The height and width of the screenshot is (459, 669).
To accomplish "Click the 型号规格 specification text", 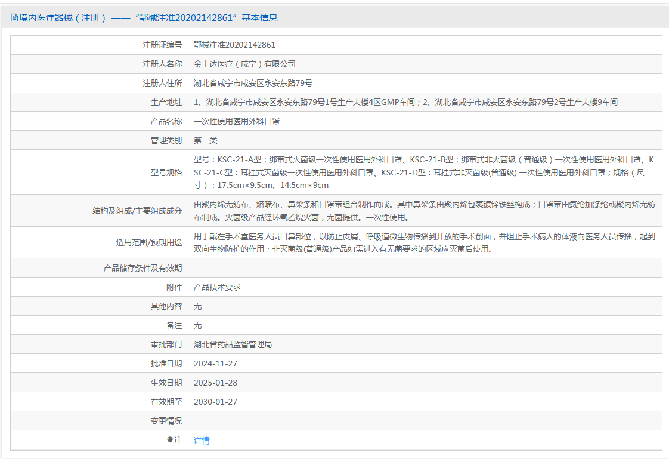I will (x=423, y=172).
